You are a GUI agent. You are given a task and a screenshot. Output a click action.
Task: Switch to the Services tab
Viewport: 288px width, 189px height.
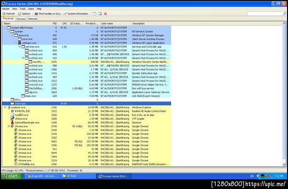point(21,19)
